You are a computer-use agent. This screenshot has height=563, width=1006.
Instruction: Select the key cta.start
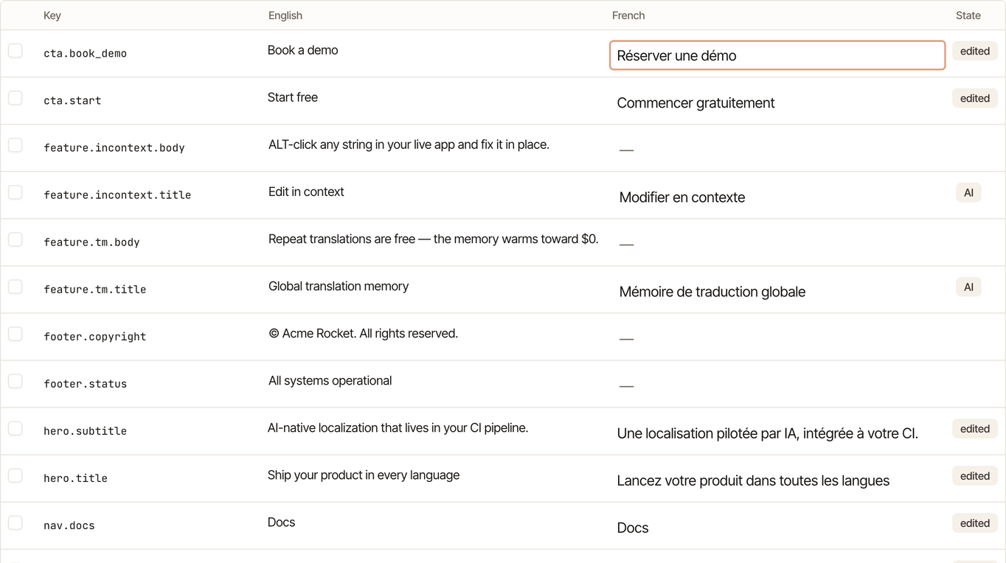[72, 100]
